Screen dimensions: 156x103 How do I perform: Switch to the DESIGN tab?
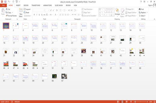26,5
